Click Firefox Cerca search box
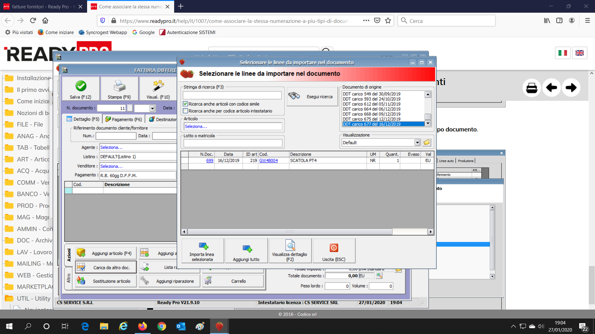Viewport: 595px width, 334px height. coord(446,21)
